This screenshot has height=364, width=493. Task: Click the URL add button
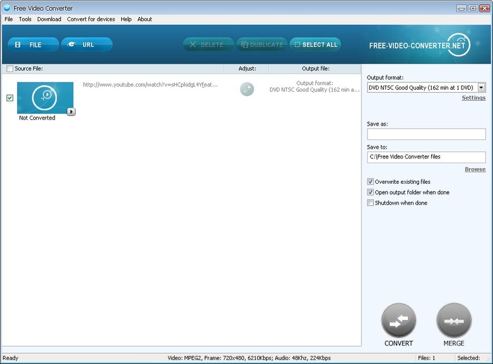87,44
